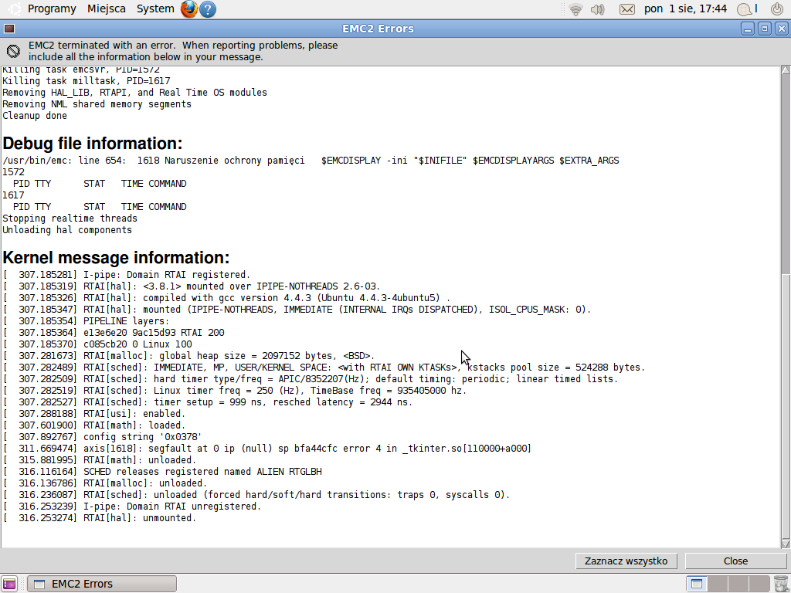Click the "e13e6e20 9ac15d93 RTAI 200" line

click(114, 333)
